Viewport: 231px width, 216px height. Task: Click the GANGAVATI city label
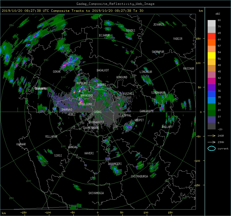[x=147, y=111]
